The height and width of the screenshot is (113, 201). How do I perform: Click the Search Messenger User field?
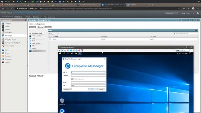(185, 34)
